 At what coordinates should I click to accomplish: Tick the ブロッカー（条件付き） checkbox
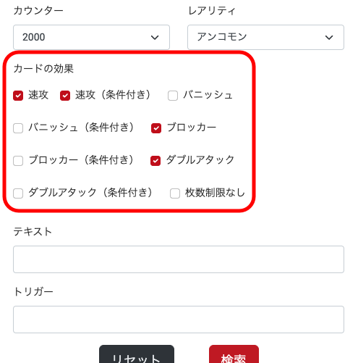[x=18, y=161]
